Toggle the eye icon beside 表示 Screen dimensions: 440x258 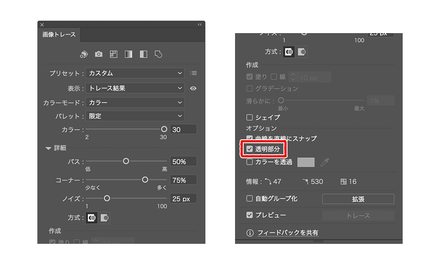click(x=193, y=89)
